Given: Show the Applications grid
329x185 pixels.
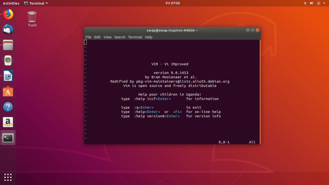Looking at the screenshot, I should [x=8, y=177].
